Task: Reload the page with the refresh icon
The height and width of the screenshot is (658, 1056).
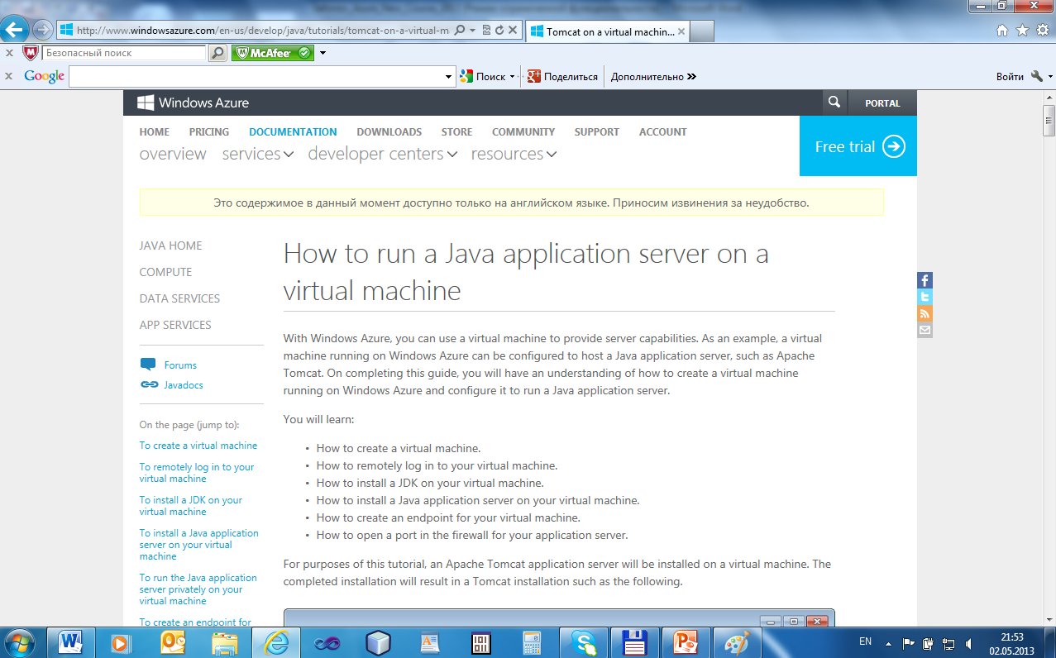Action: [x=499, y=31]
